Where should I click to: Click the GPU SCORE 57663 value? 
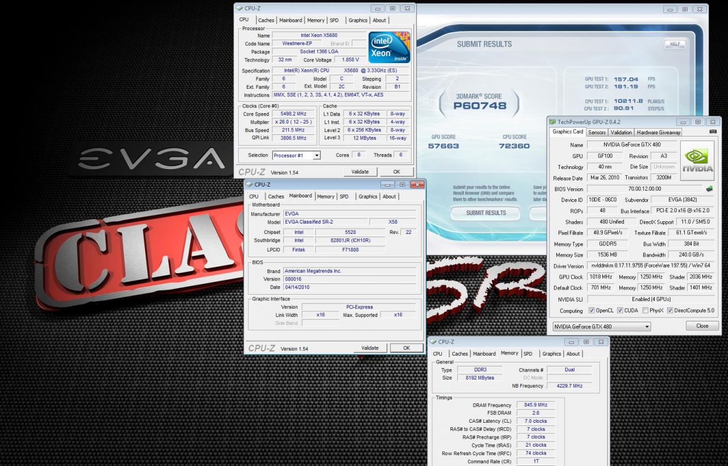[x=443, y=146]
